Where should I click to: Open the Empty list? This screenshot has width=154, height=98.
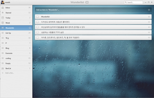coord(16,63)
